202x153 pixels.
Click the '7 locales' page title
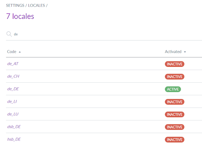click(20, 17)
